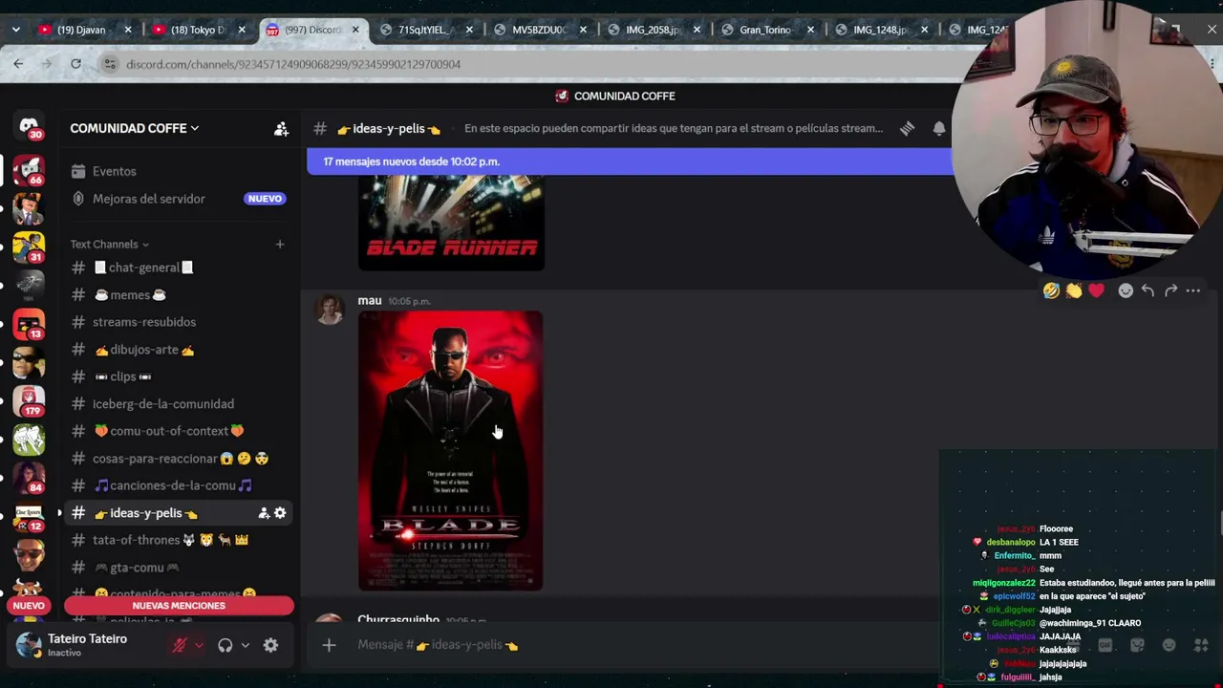
Task: Reload the browser page
Action: coord(75,64)
